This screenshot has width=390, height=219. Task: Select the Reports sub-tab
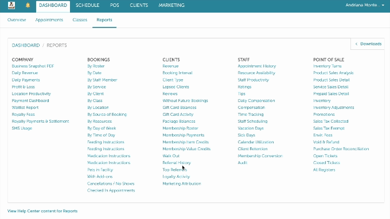click(104, 20)
